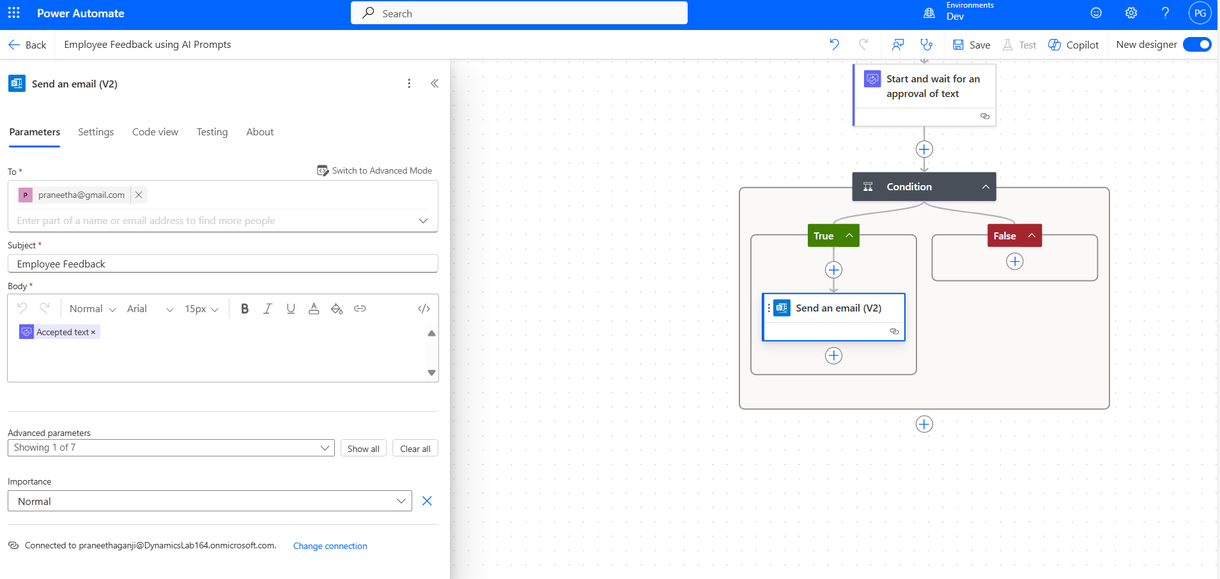Switch Body editor to code view
The width and height of the screenshot is (1220, 579).
(424, 309)
